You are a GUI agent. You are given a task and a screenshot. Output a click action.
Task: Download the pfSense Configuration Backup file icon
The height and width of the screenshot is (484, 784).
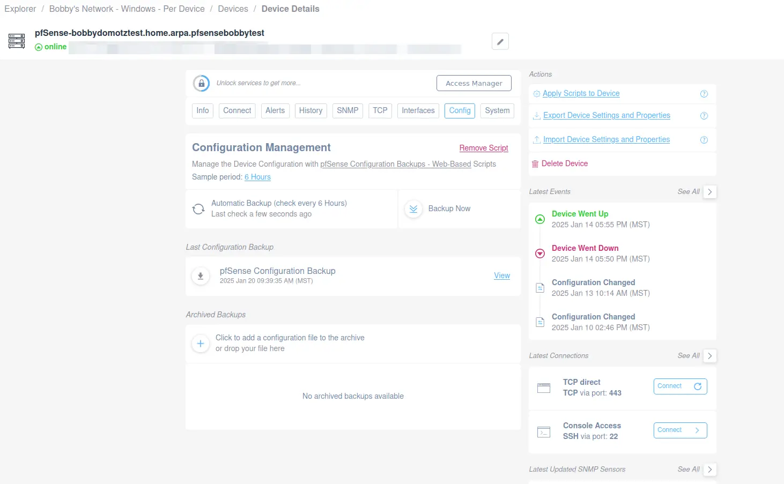click(x=201, y=276)
